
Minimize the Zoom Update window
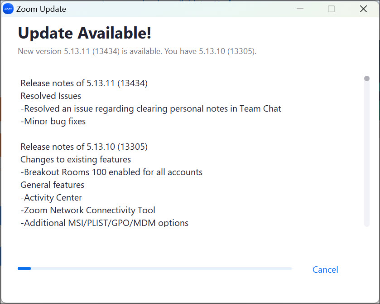(x=299, y=9)
